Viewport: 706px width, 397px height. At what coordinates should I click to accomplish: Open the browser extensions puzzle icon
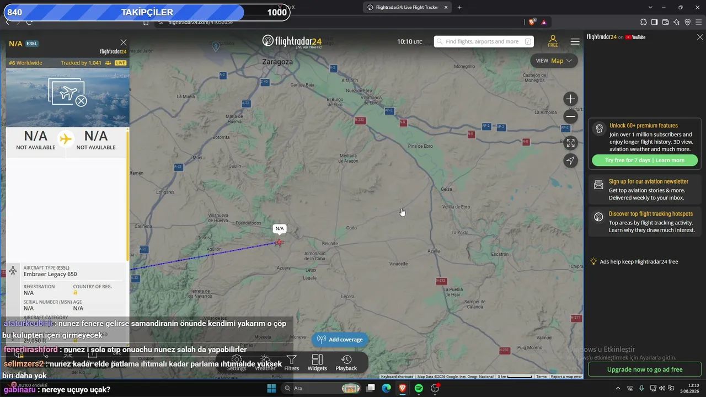pos(644,22)
